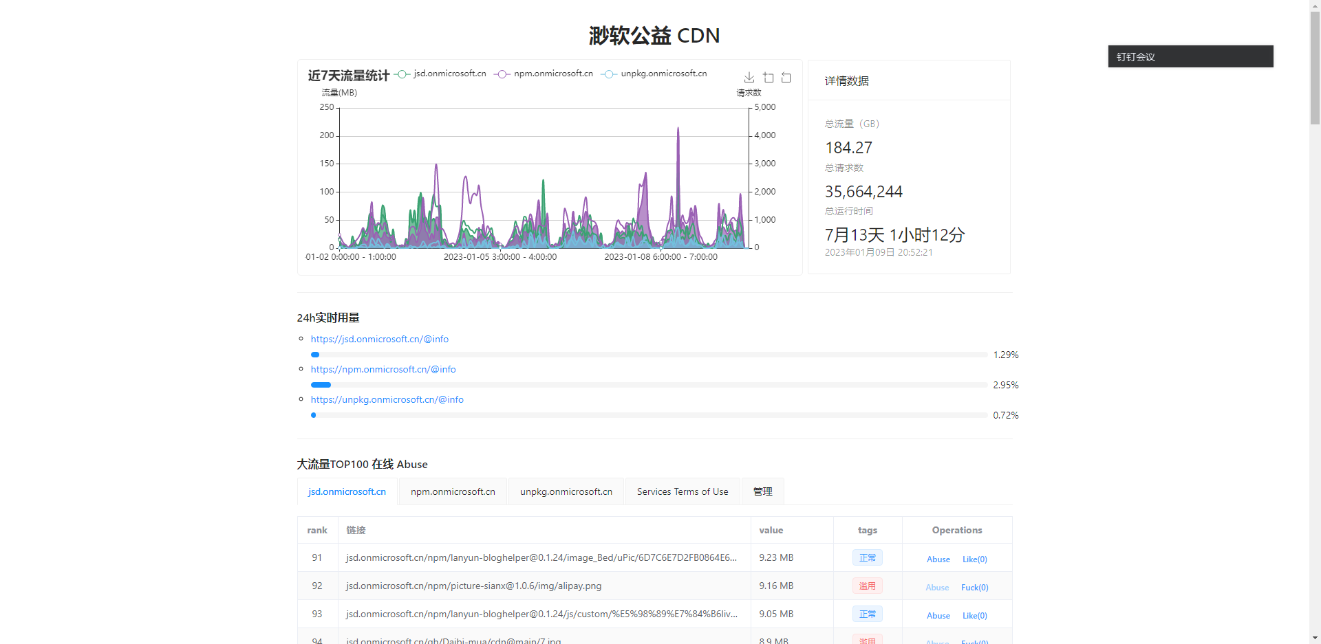The width and height of the screenshot is (1321, 644).
Task: Activate the chart area zoom tool
Action: [x=769, y=78]
